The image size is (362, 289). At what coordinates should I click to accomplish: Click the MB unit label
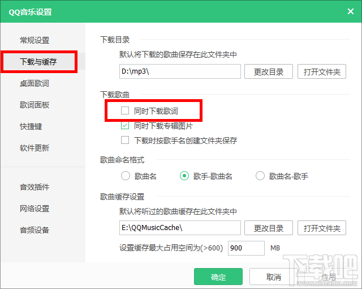[x=275, y=248]
